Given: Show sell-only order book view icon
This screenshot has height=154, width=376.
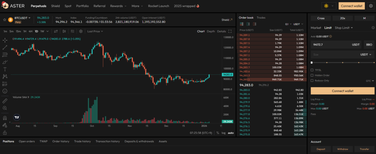Looking at the screenshot, I should point(254,24).
